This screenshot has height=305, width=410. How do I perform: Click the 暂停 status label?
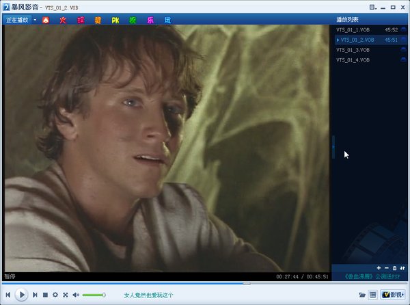pos(10,276)
